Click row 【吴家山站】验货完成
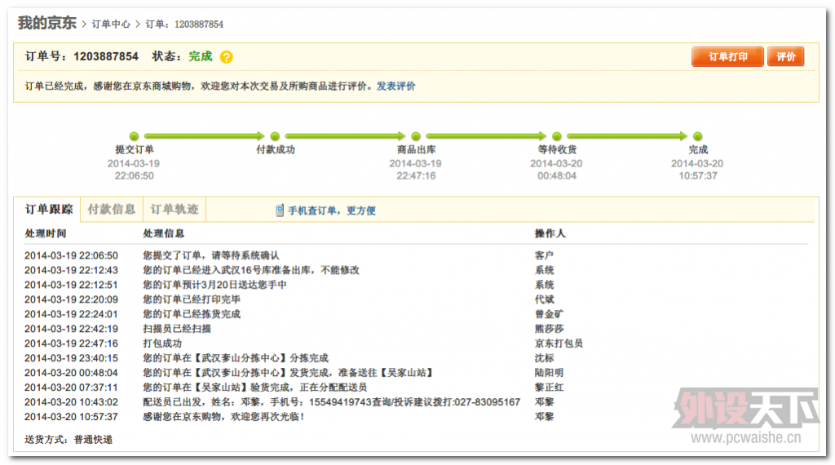Screen dimensions: 835x465 click(x=415, y=387)
